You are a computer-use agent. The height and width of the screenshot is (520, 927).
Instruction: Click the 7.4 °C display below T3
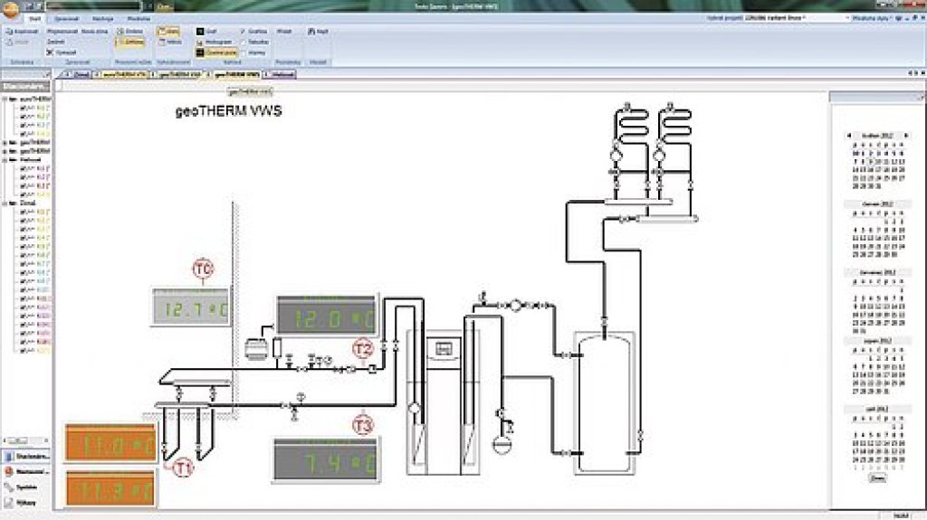point(326,460)
